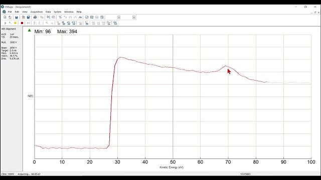Viewport: 321px width, 180px height.
Task: Click the numeric readout at status bar right
Action: tap(245, 174)
